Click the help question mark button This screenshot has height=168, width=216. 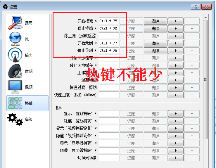coord(196,7)
